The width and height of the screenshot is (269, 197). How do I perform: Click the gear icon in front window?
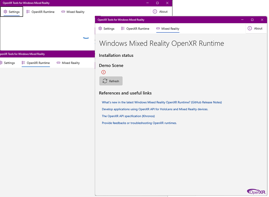pyautogui.click(x=100, y=28)
